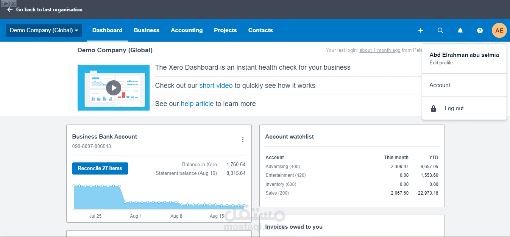Open the Demo Company (Global) organisation dropdown
This screenshot has width=510, height=237.
[x=44, y=30]
